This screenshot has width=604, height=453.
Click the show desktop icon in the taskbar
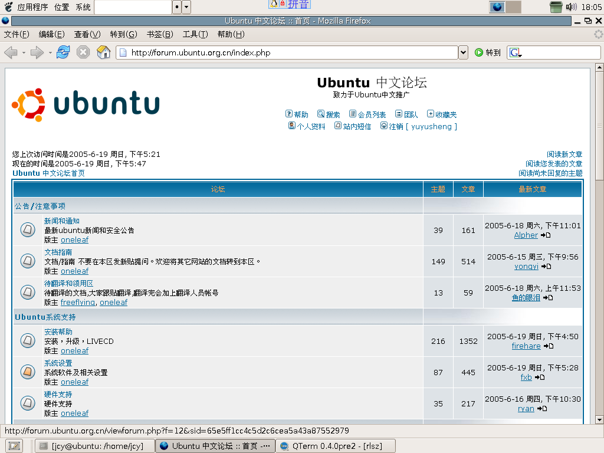14,446
